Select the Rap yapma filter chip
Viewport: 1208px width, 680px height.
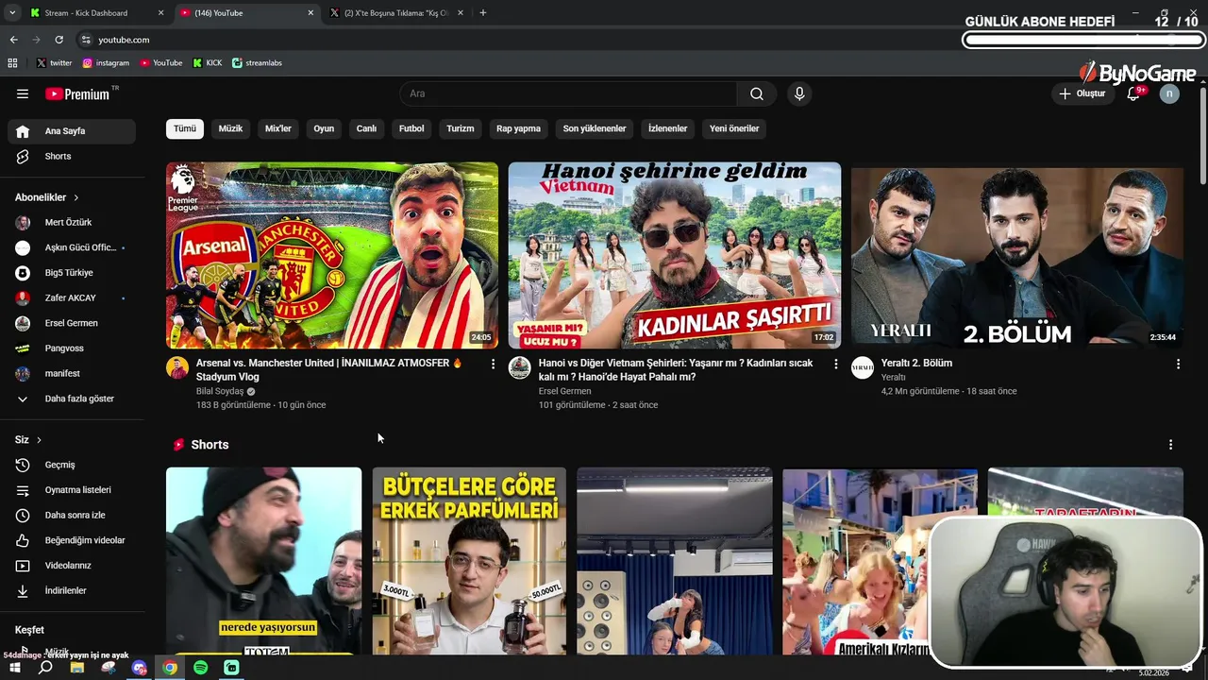519,128
